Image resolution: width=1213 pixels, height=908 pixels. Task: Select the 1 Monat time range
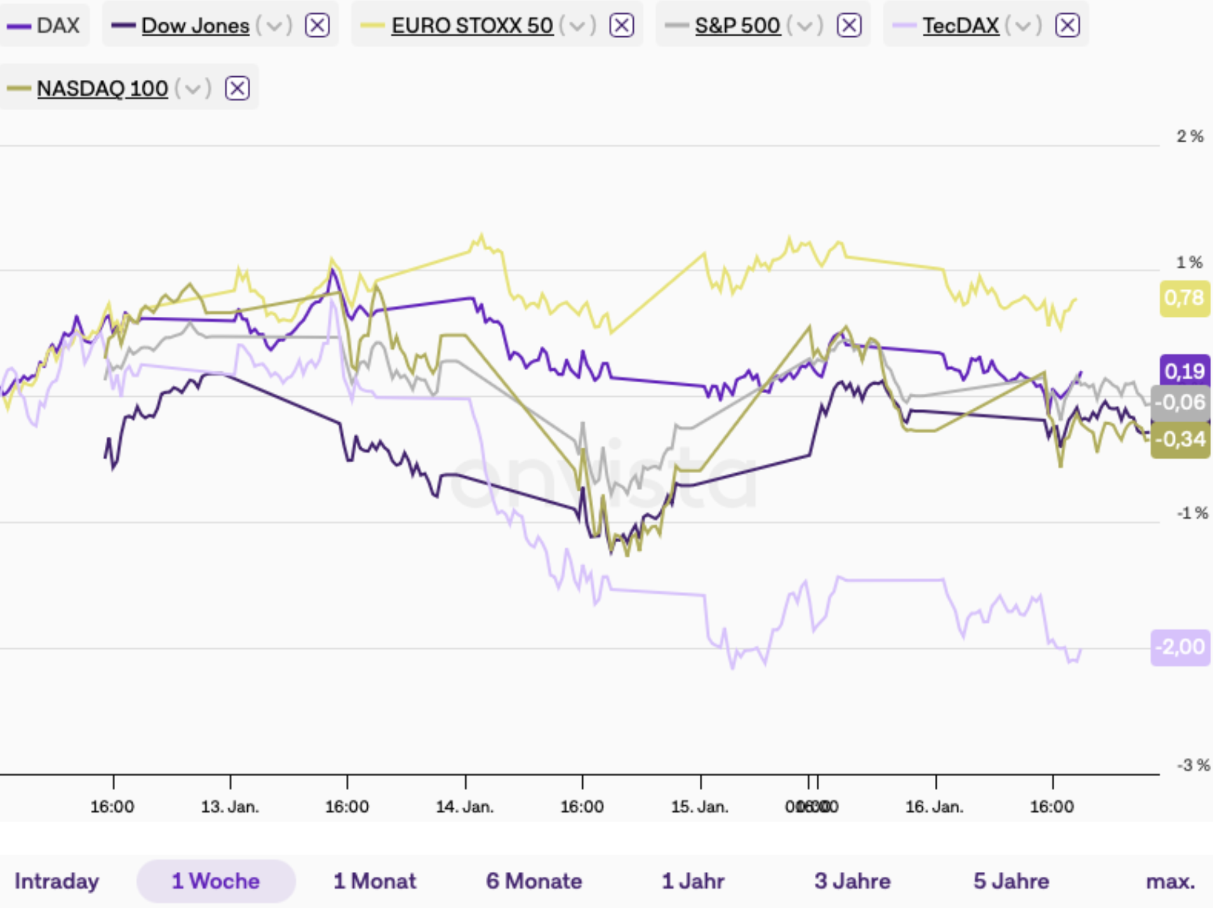point(375,881)
